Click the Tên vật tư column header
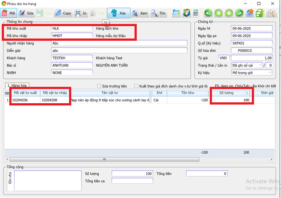Image resolution: width=281 pixels, height=198 pixels. click(111, 93)
